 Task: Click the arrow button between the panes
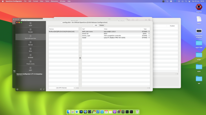coord(80,58)
